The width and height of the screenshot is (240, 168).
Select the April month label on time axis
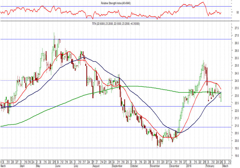[x=22, y=166]
